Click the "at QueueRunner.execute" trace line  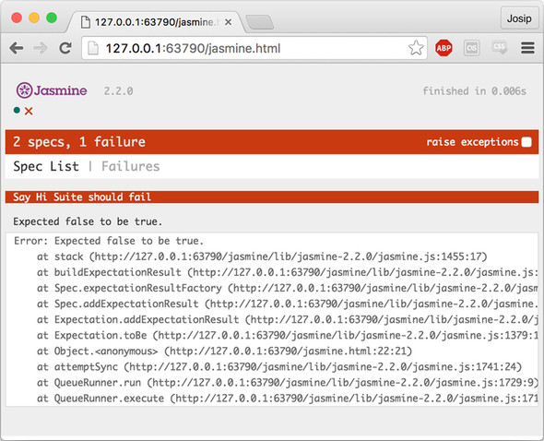288,399
